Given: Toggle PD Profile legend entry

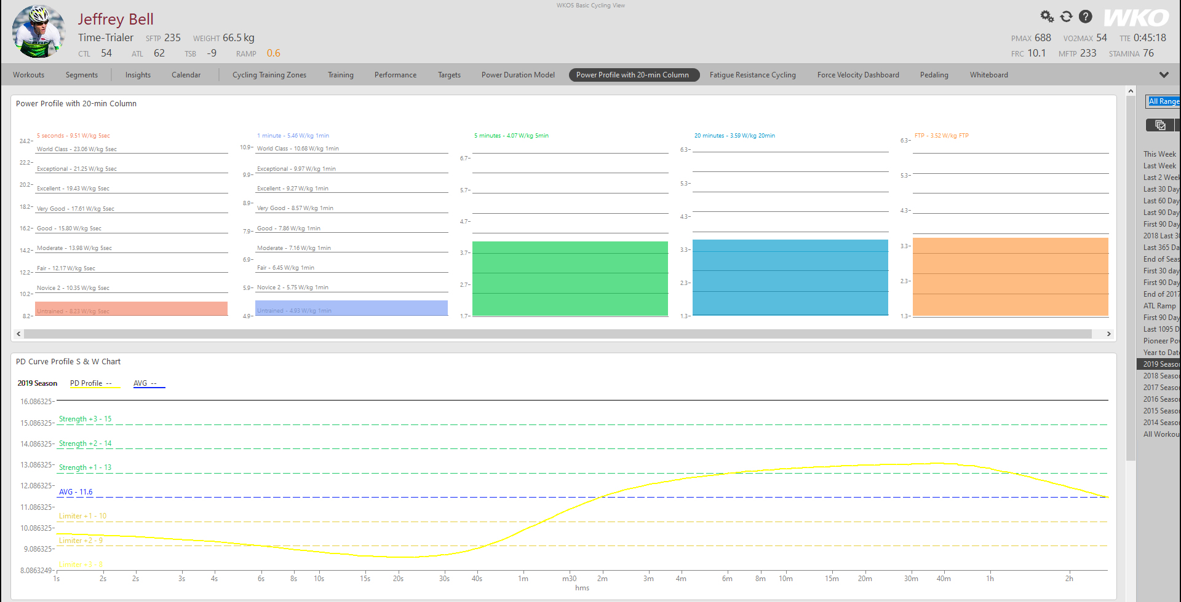Looking at the screenshot, I should [x=95, y=383].
